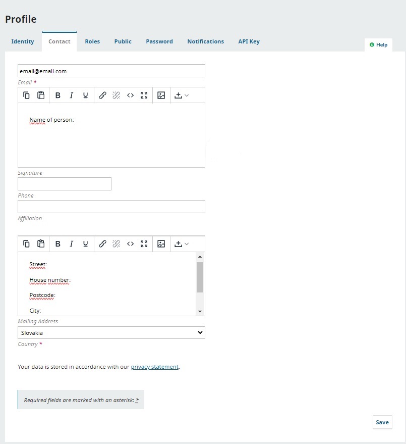
Task: Switch to the API Key tab
Action: pyautogui.click(x=249, y=41)
